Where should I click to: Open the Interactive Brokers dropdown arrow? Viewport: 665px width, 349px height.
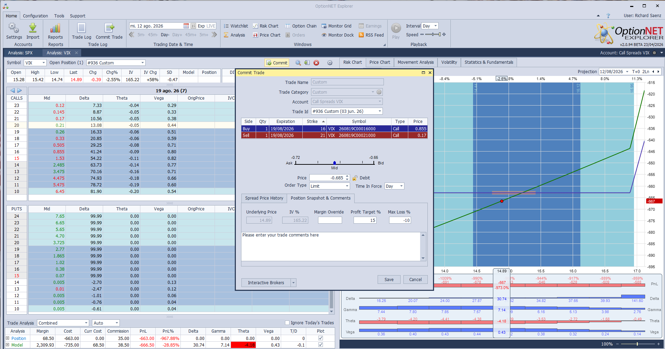point(293,282)
